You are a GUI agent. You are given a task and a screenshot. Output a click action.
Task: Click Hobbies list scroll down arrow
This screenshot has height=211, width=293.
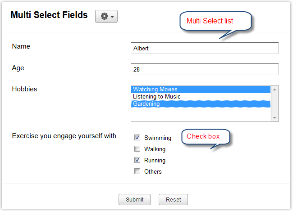point(275,117)
